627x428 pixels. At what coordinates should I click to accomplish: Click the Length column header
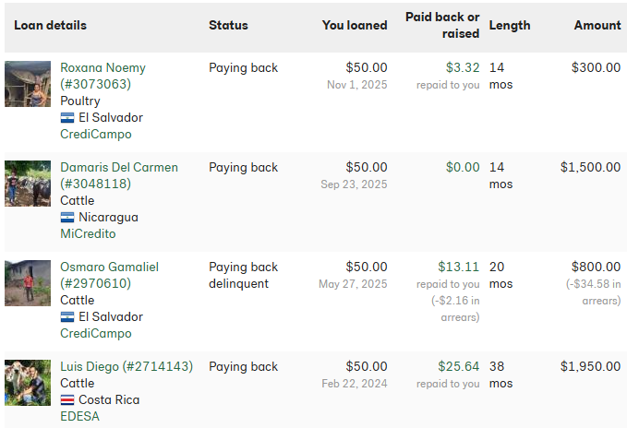coord(510,26)
